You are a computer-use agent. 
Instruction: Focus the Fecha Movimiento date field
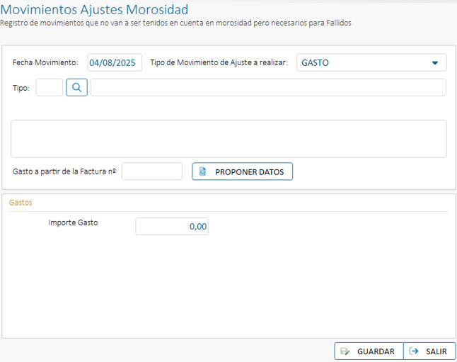(x=115, y=62)
